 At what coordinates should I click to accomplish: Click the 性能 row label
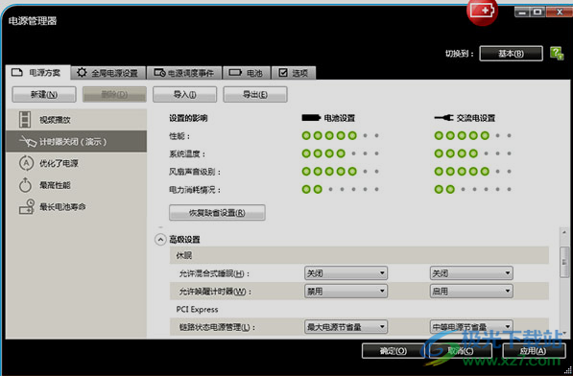pyautogui.click(x=179, y=136)
